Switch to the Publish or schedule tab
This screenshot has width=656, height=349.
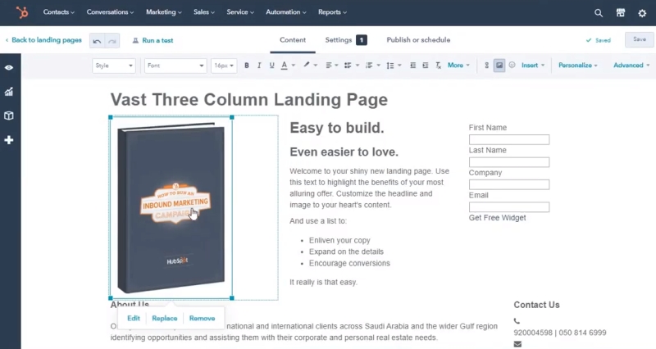coord(418,40)
